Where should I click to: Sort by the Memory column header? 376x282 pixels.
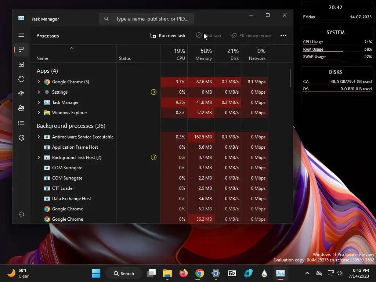tap(201, 54)
